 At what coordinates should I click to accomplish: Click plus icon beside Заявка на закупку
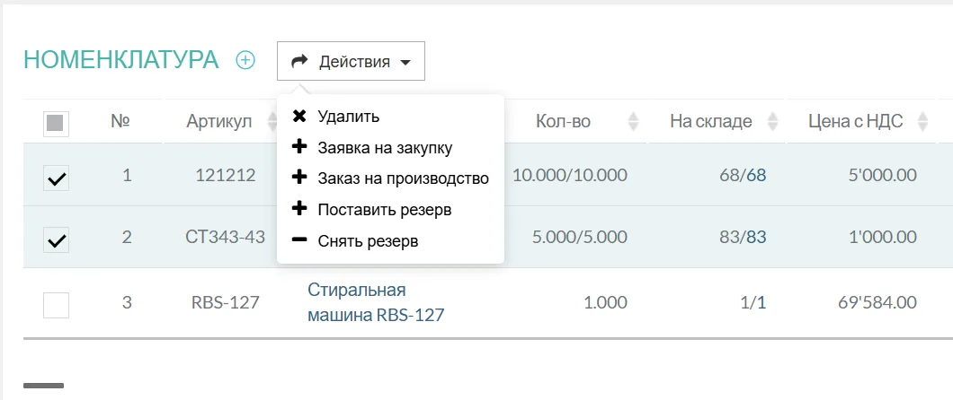coord(299,147)
